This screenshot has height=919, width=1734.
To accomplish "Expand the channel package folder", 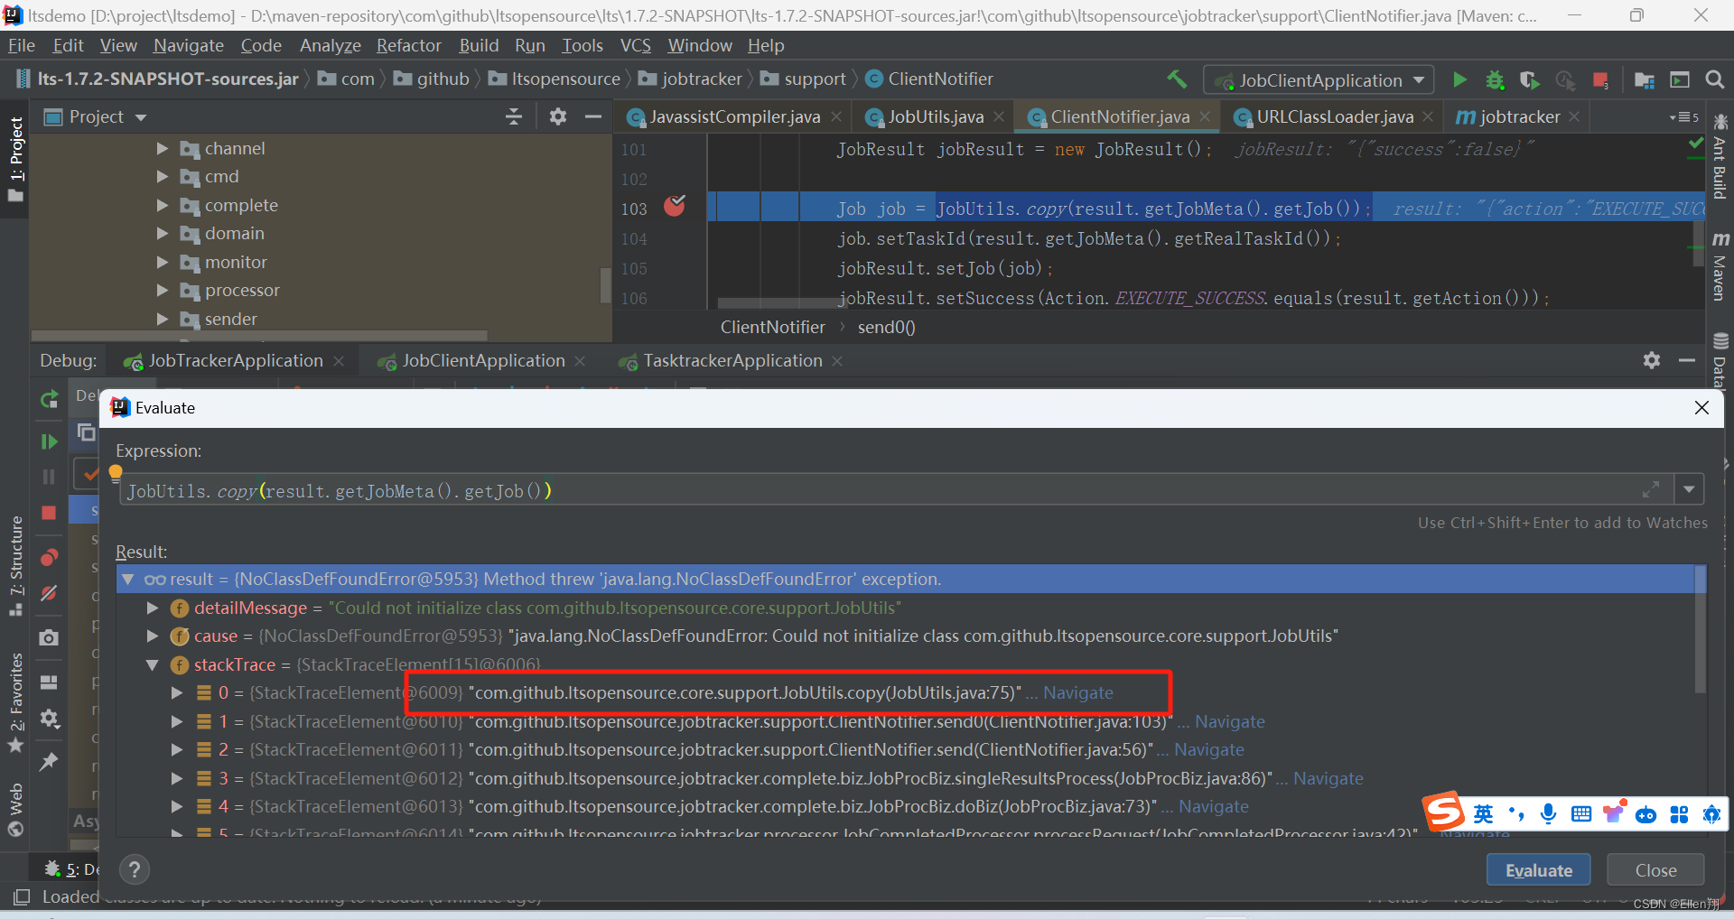I will 163,148.
